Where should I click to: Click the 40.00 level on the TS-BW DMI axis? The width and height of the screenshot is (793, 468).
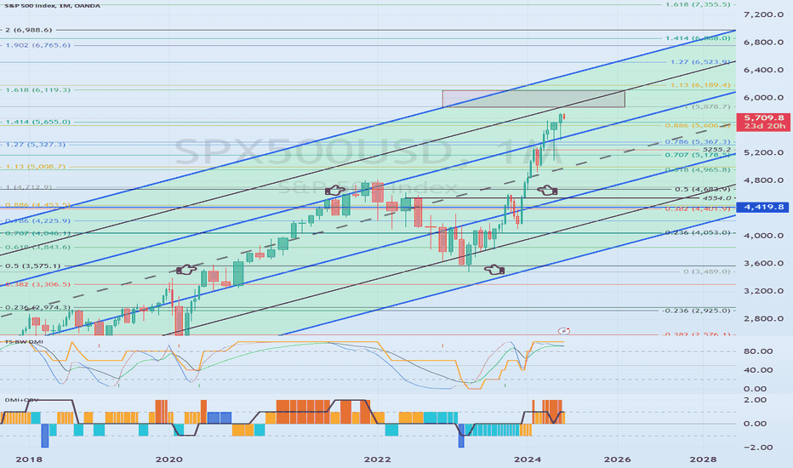pyautogui.click(x=759, y=370)
